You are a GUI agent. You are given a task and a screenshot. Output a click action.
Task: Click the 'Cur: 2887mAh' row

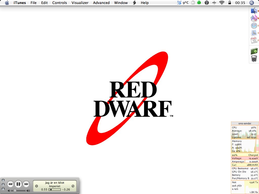click(x=245, y=165)
